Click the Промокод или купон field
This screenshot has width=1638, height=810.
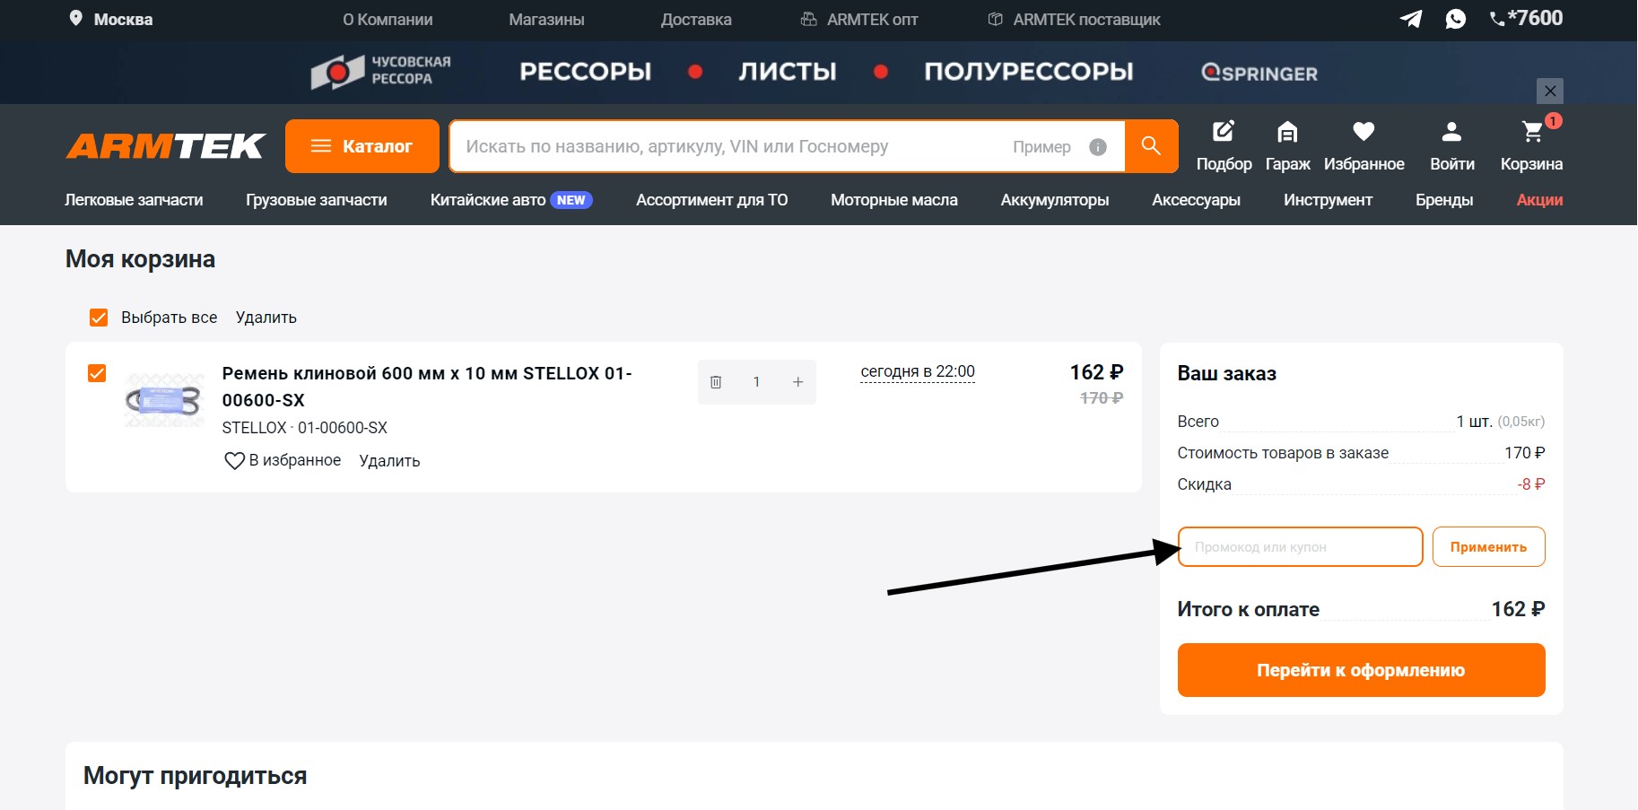pyautogui.click(x=1300, y=547)
